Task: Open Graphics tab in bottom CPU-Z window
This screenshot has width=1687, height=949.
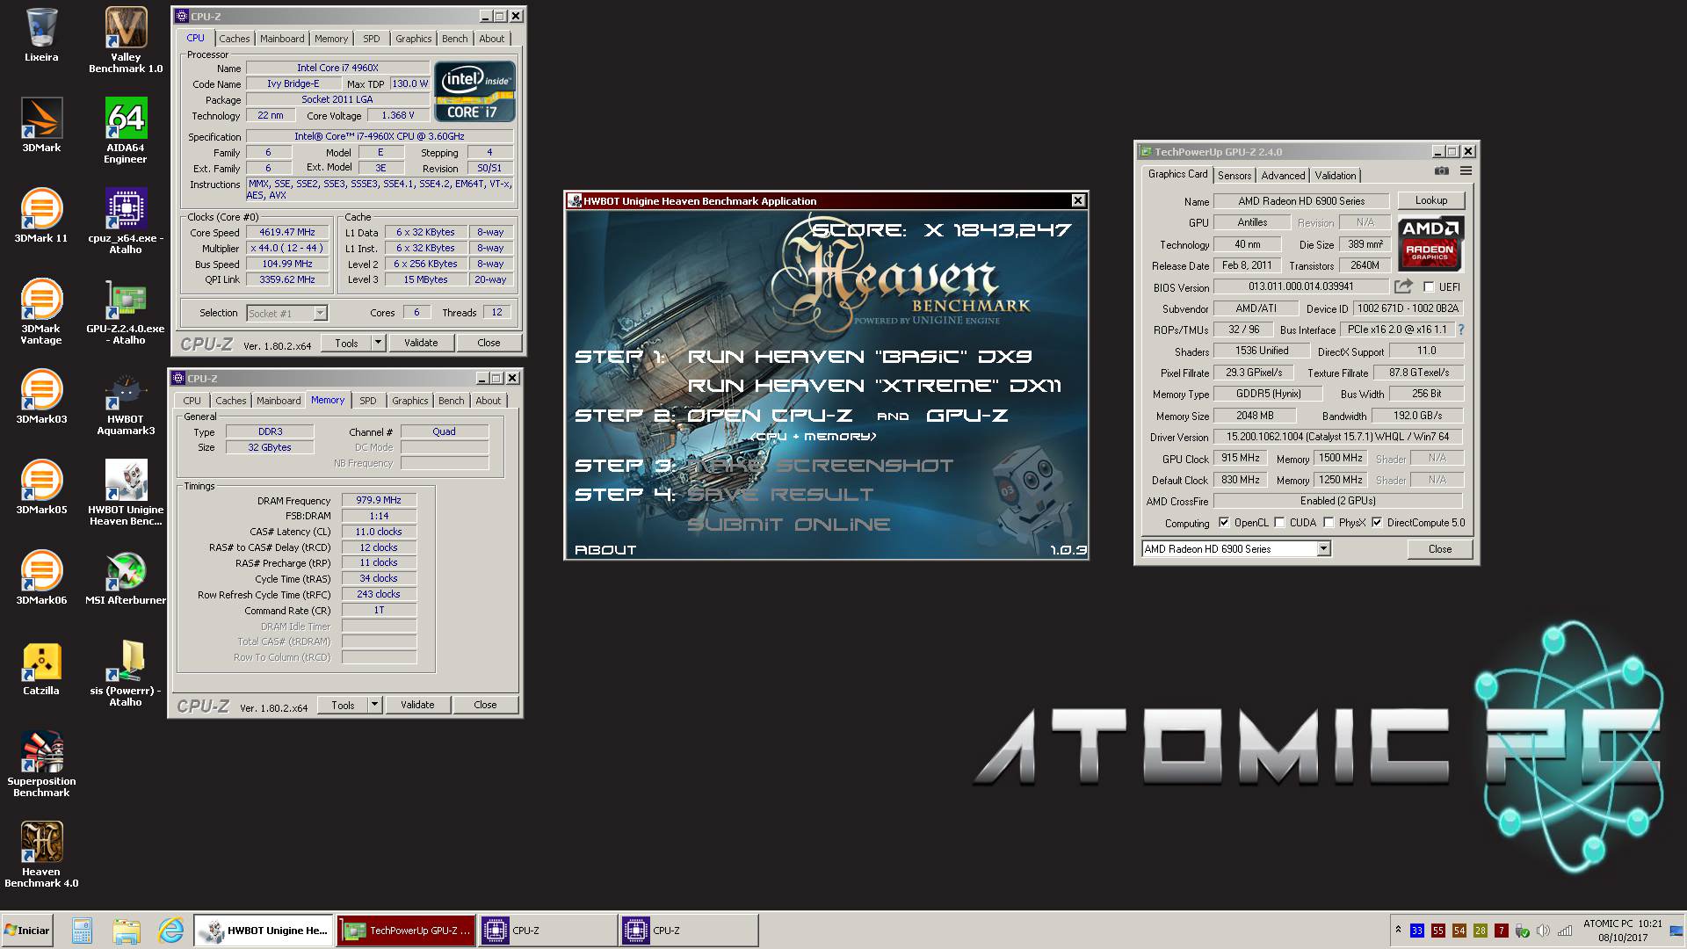Action: point(409,401)
